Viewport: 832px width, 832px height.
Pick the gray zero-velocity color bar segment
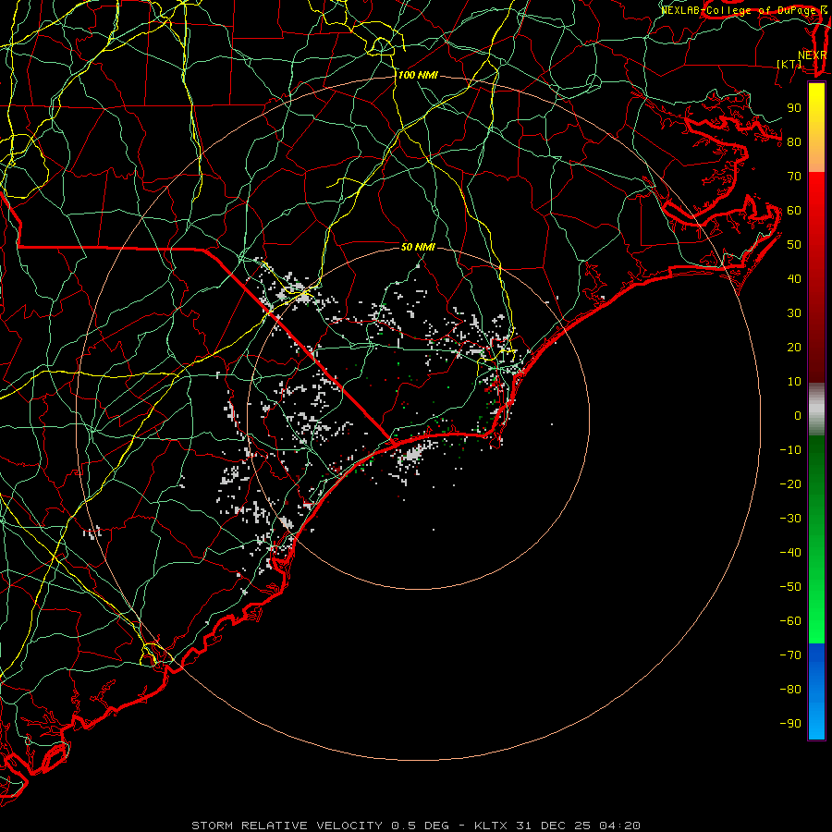816,410
